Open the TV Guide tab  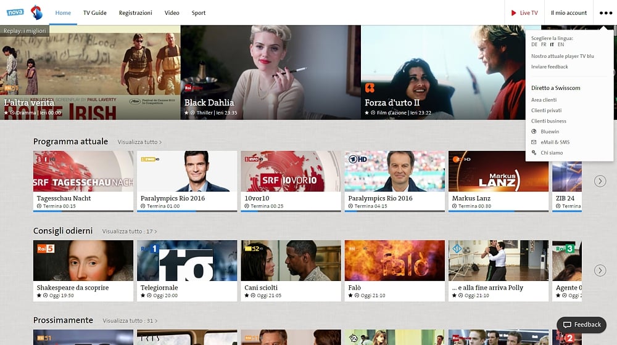coord(95,12)
